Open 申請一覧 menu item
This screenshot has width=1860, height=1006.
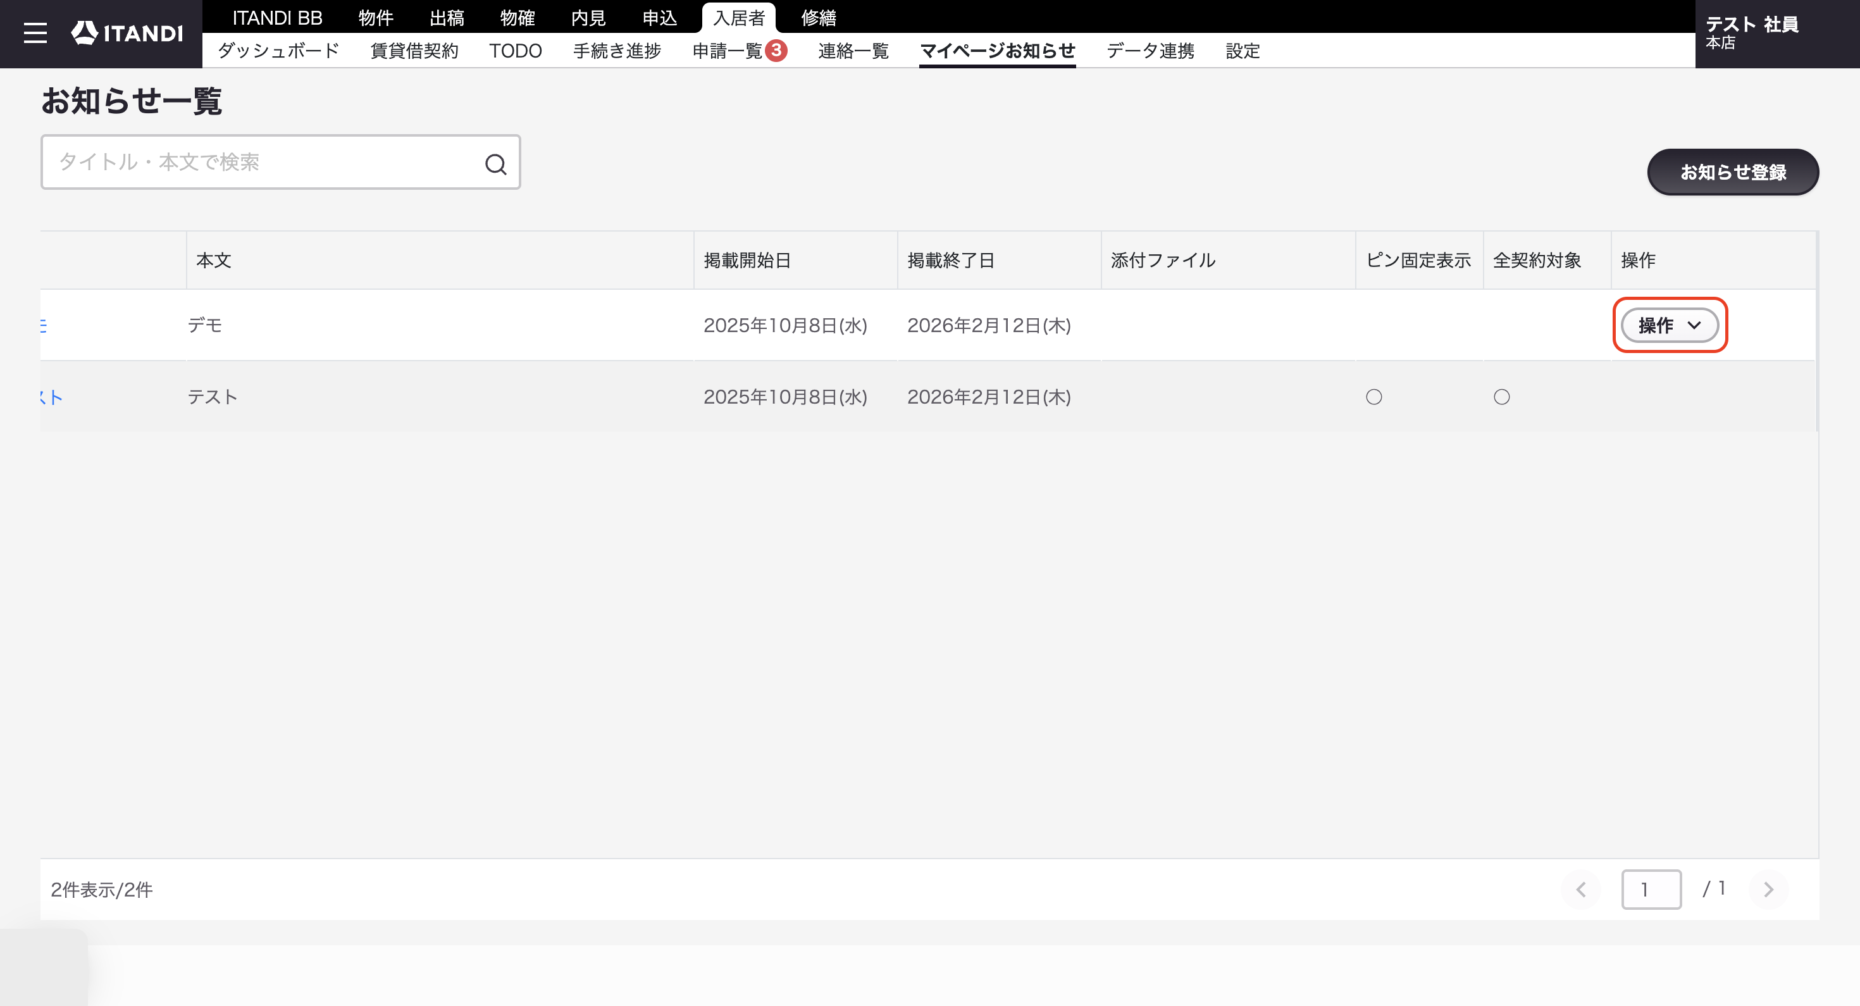[728, 51]
